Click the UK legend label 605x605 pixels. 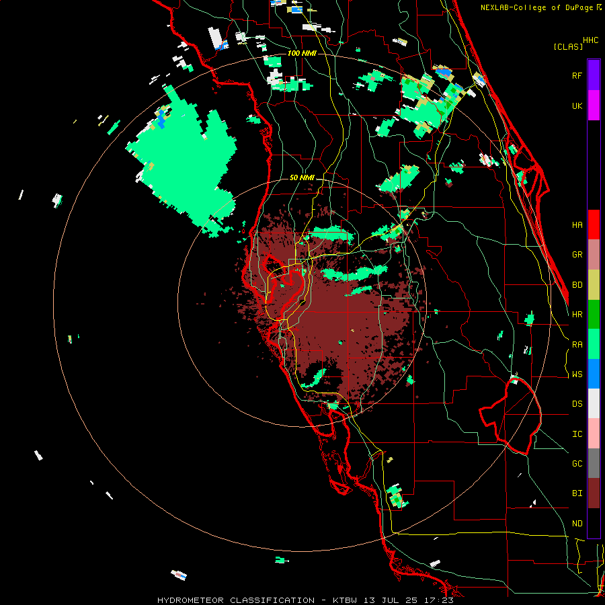[577, 106]
